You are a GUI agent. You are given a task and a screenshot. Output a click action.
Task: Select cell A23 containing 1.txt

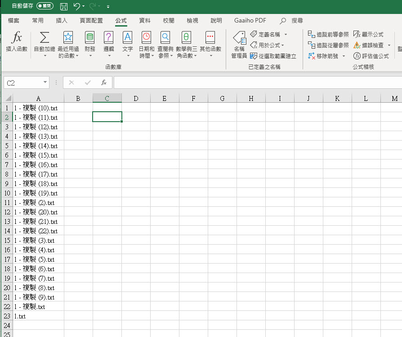point(38,316)
